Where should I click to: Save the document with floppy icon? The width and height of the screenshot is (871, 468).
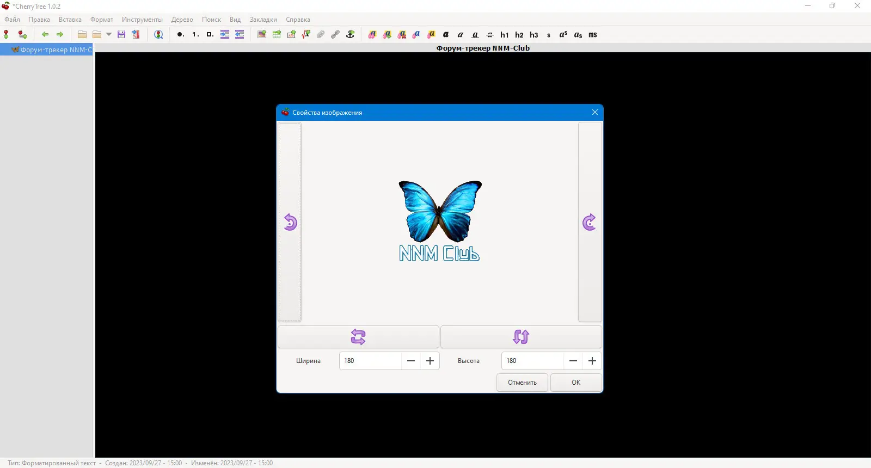coord(121,34)
